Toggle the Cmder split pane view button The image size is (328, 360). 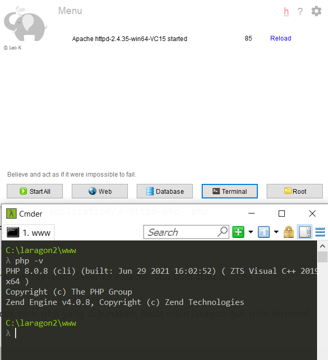(305, 232)
